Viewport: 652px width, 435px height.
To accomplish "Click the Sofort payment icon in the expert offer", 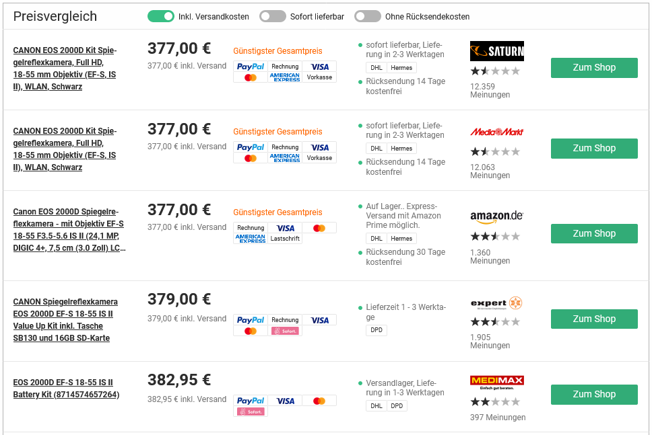I will click(x=285, y=331).
